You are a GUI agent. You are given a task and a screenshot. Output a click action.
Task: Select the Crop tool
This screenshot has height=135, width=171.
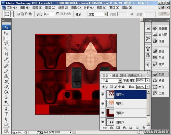[6, 54]
